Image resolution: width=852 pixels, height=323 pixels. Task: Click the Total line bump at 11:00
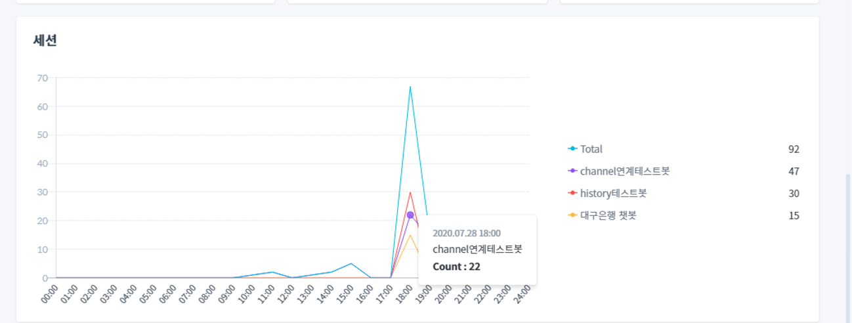tap(272, 272)
